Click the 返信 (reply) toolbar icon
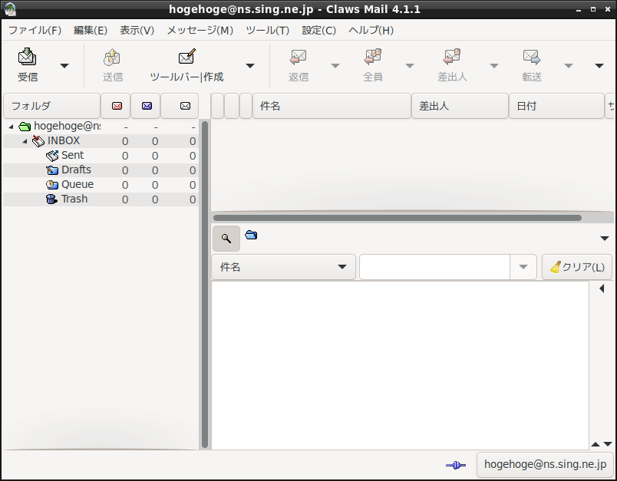Image resolution: width=617 pixels, height=481 pixels. pos(299,57)
